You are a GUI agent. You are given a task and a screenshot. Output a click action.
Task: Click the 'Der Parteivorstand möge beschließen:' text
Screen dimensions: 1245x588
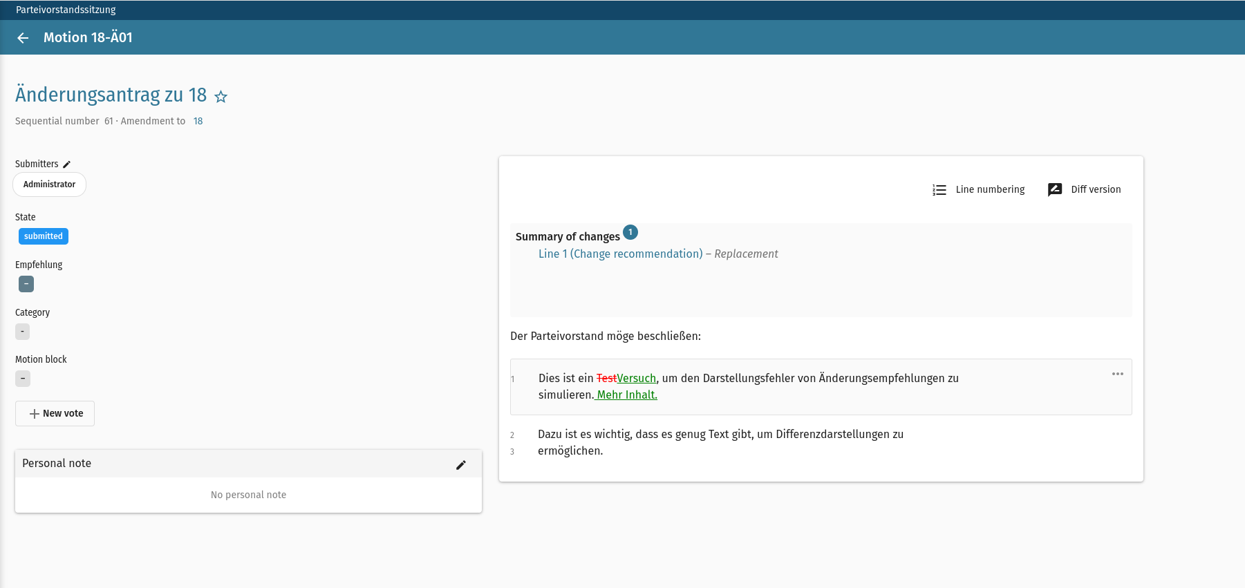[606, 336]
